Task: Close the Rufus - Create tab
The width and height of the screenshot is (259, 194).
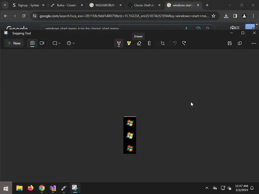Action: point(82,5)
